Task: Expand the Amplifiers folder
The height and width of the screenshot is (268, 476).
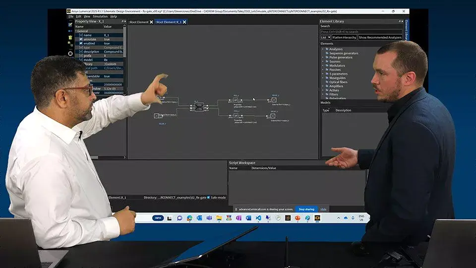Action: coord(323,86)
